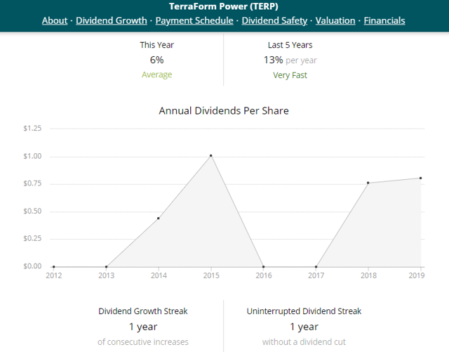Image resolution: width=449 pixels, height=352 pixels.
Task: Click 'of consecutive increases' caption
Action: pos(143,342)
